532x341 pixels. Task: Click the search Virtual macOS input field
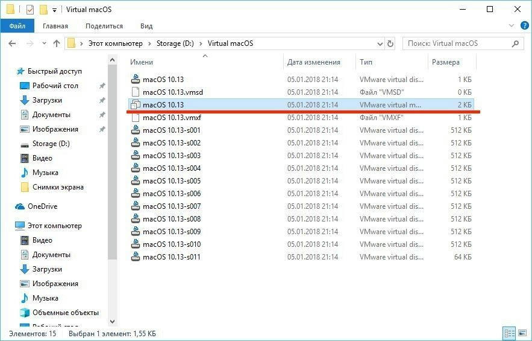click(457, 43)
